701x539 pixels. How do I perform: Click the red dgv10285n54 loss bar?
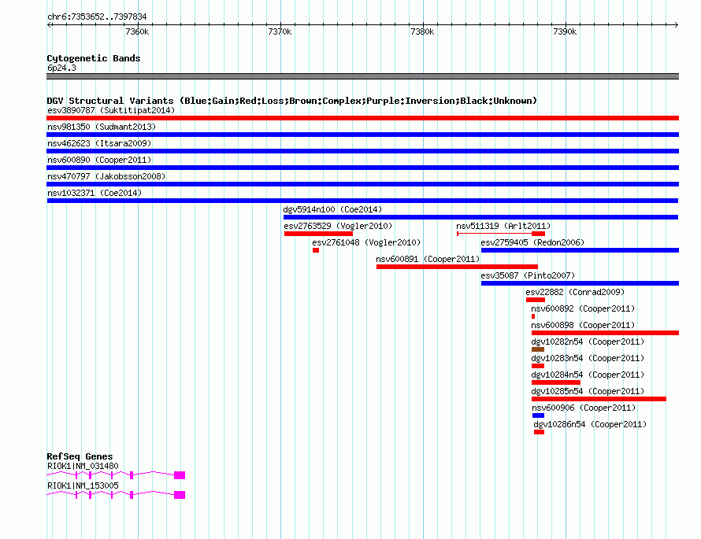coord(599,399)
